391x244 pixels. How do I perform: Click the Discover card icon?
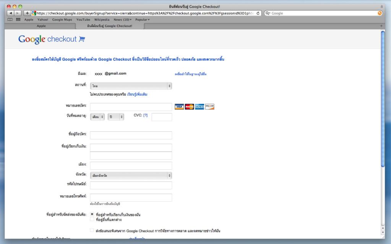click(210, 107)
